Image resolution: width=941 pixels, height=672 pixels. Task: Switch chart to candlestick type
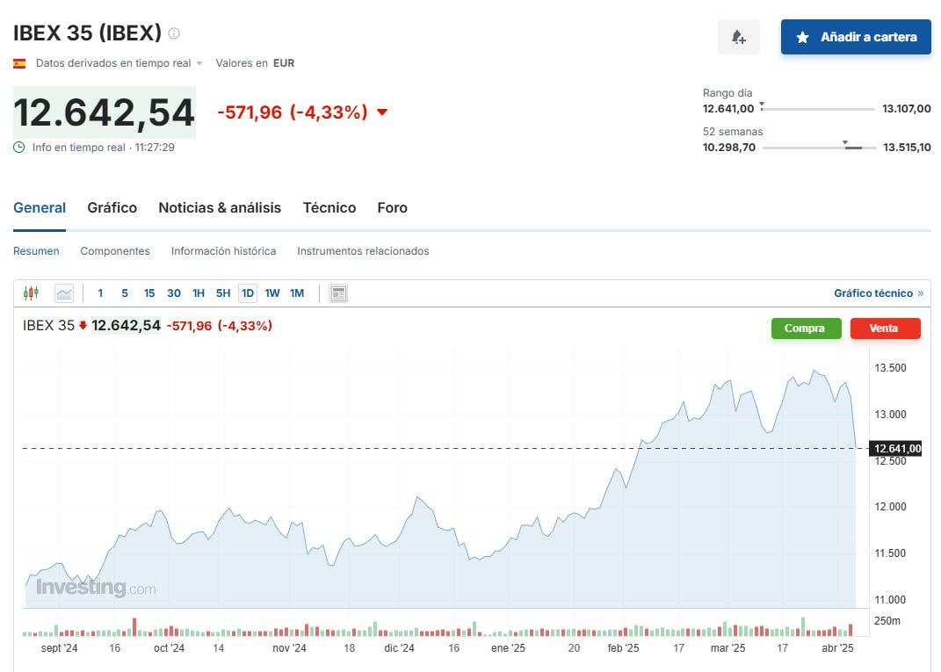(32, 293)
